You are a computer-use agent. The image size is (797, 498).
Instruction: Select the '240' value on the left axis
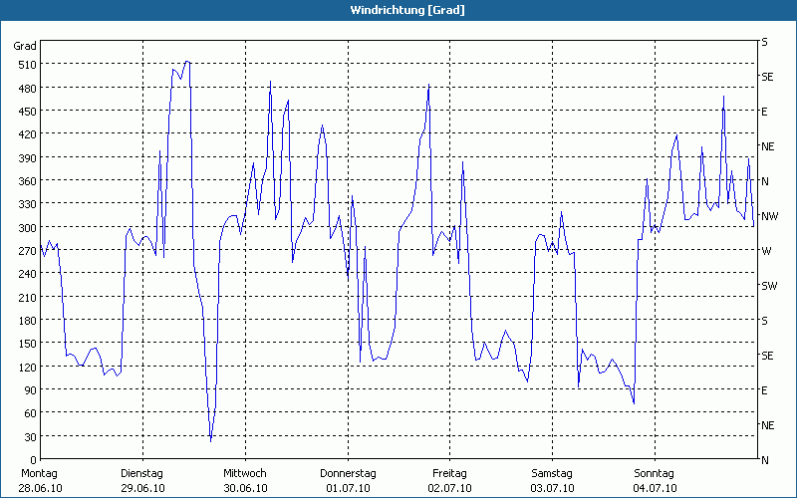[28, 274]
